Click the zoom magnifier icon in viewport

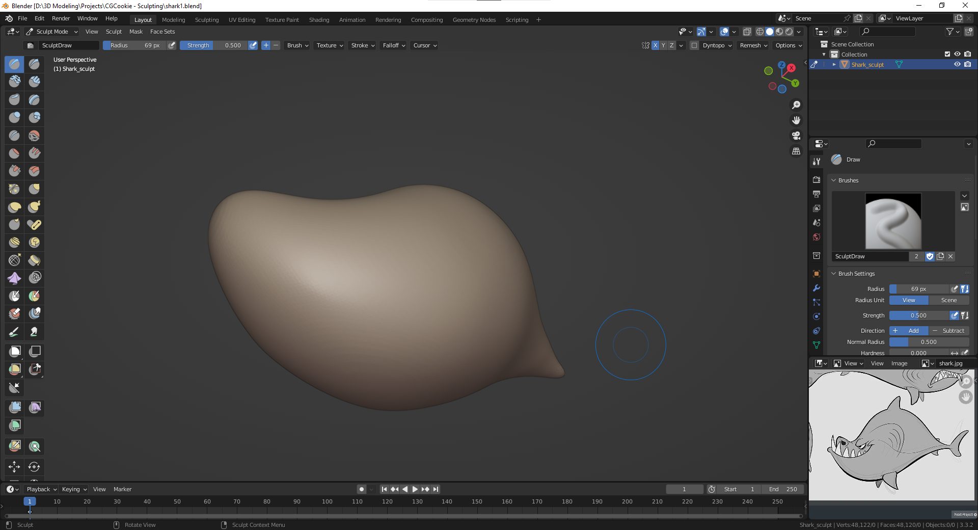coord(796,105)
